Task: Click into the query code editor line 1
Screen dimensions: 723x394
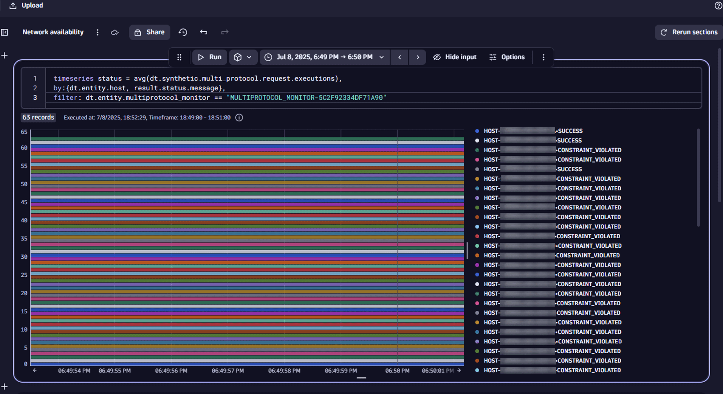Action: (197, 78)
